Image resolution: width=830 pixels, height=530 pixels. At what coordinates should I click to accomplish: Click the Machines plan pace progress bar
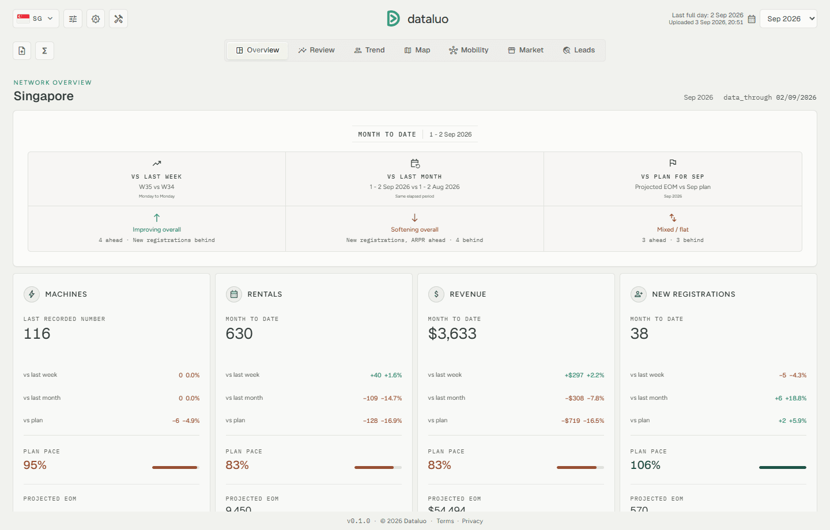(176, 467)
